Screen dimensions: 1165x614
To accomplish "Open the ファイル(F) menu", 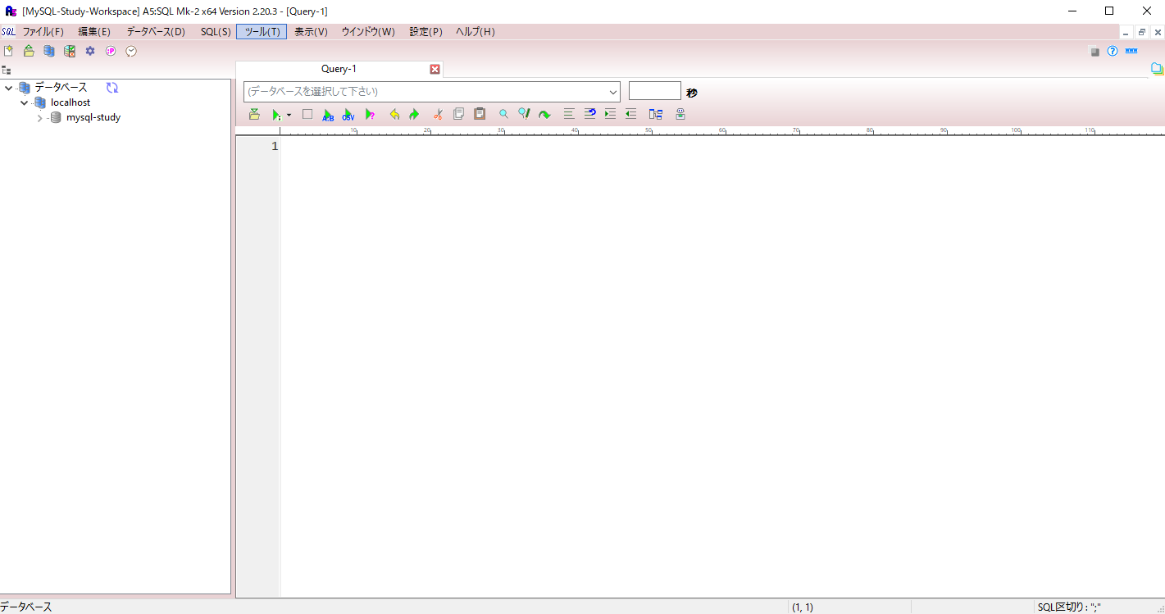I will 43,32.
